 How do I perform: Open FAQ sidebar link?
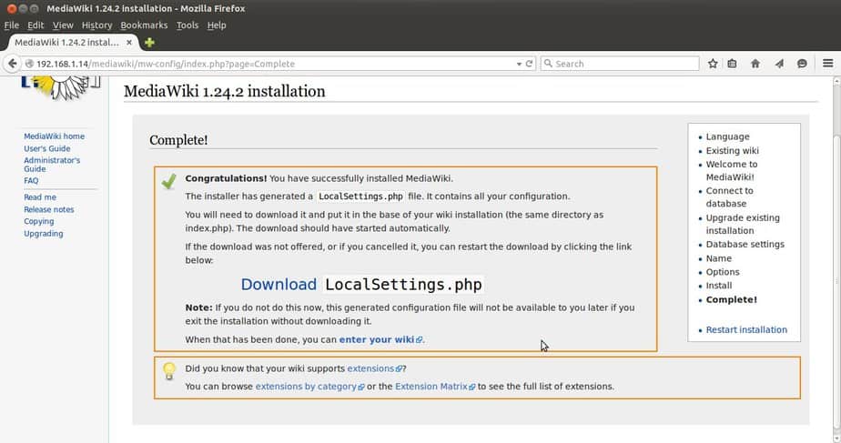coord(31,181)
